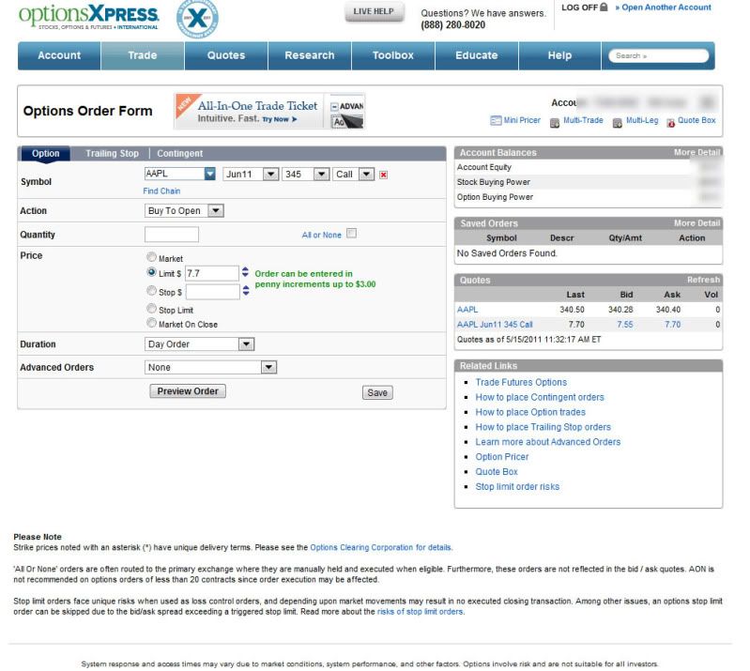Open How to place Trailing Stop orders
The image size is (750, 671).
543,427
